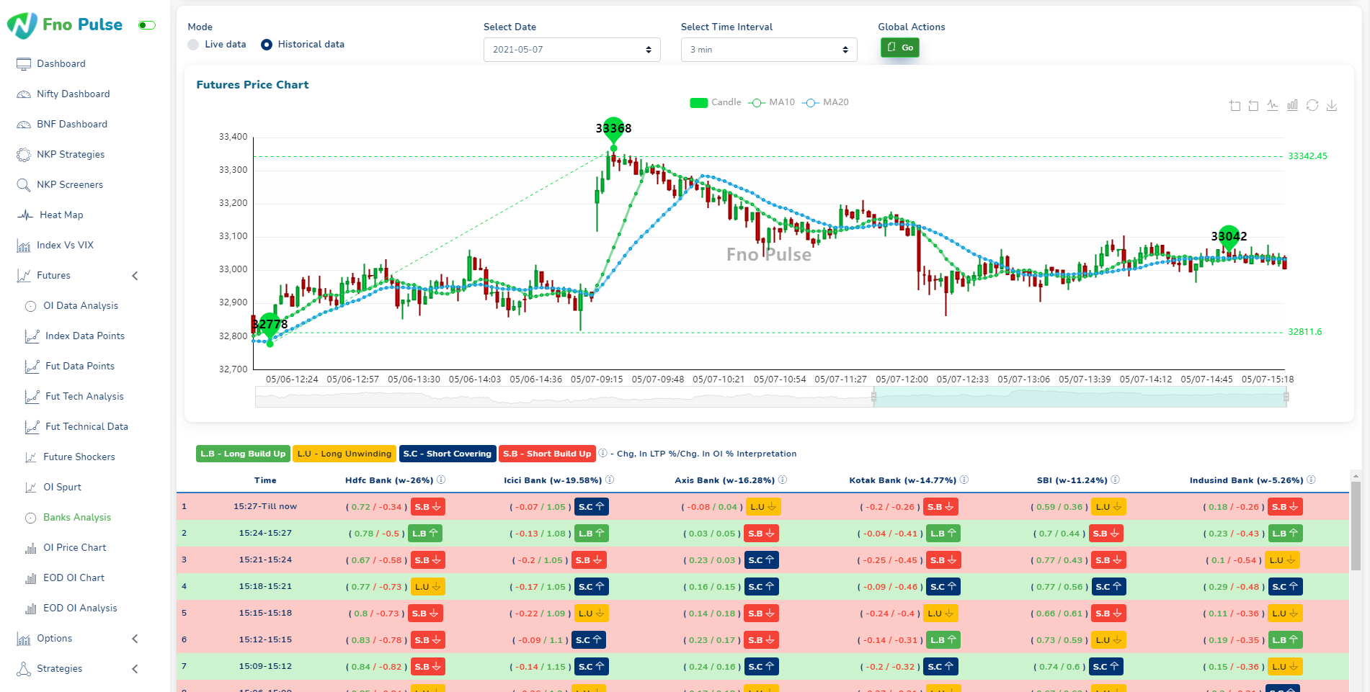Collapse the Futures menu chevron
Screen dimensions: 1370x692
click(x=135, y=276)
